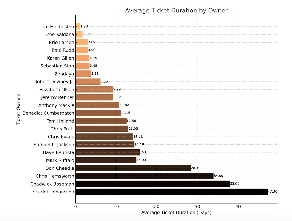Click the x-axis tick label 40
Image resolution: width=292 pixels, height=221 pixels.
tap(238, 207)
